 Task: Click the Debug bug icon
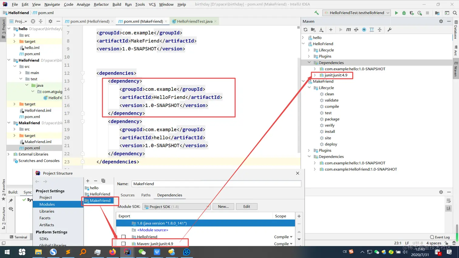click(404, 13)
